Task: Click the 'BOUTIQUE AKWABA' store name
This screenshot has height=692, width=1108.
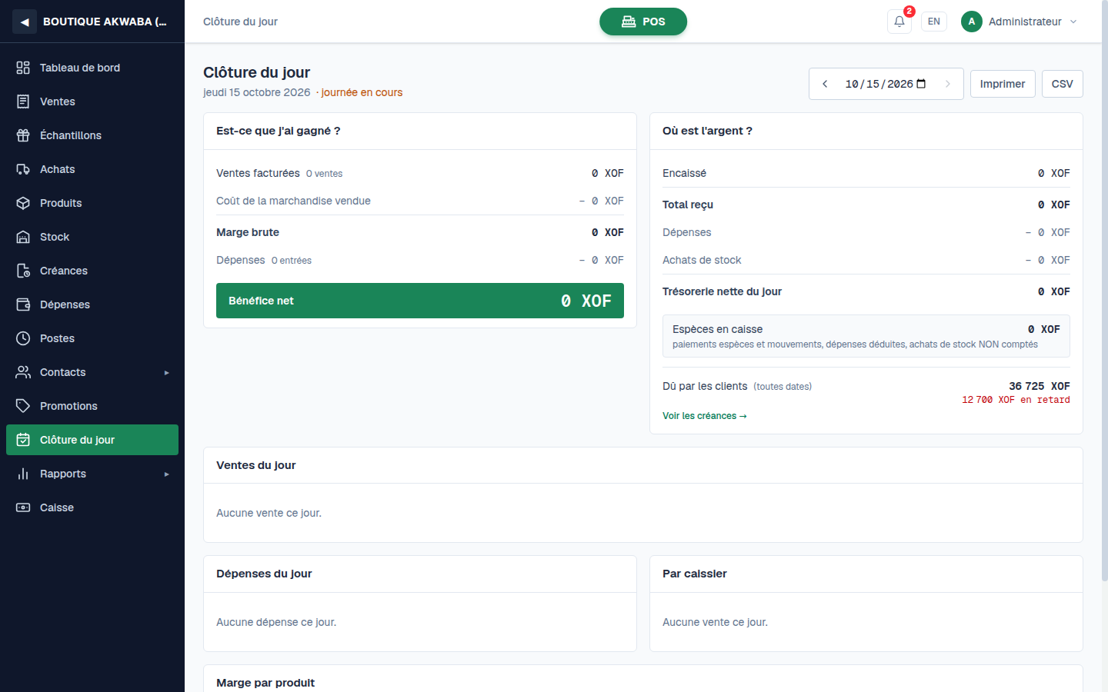Action: (x=105, y=22)
